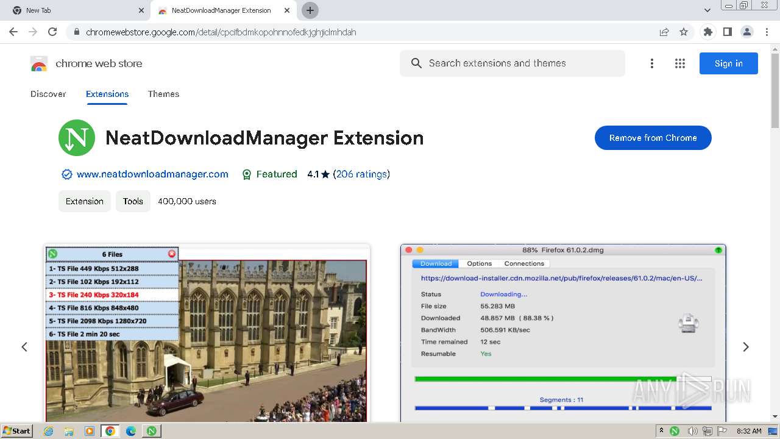Open the Google apps grid
The width and height of the screenshot is (780, 439).
[x=680, y=63]
